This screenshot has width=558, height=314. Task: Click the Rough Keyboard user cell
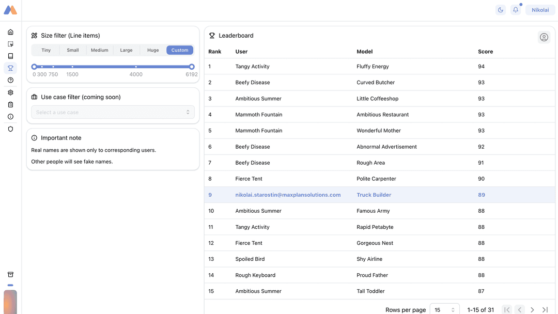click(255, 275)
